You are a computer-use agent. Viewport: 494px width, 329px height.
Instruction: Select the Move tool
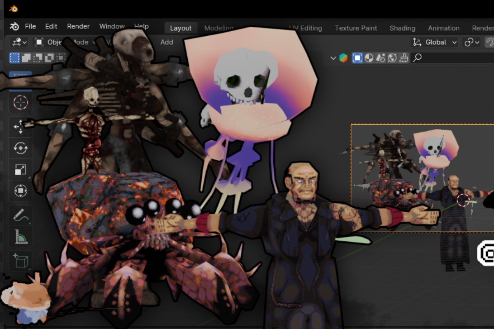21,127
